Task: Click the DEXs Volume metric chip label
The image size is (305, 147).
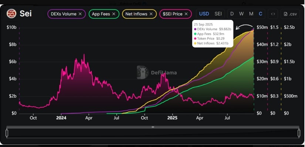Action: [64, 14]
